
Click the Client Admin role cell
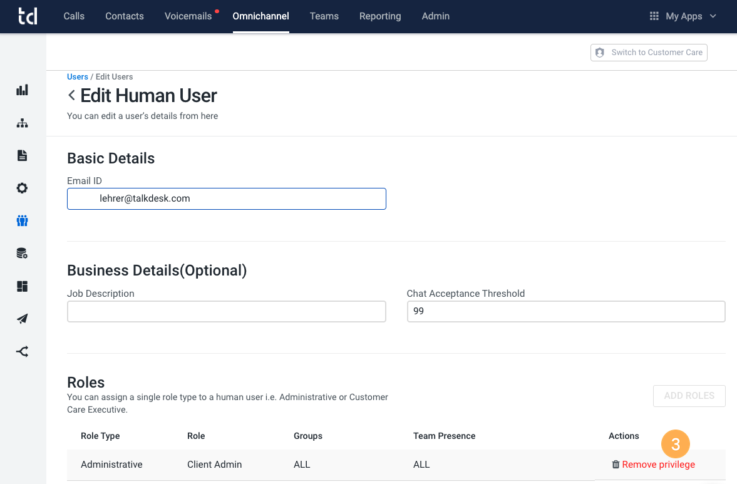[214, 464]
